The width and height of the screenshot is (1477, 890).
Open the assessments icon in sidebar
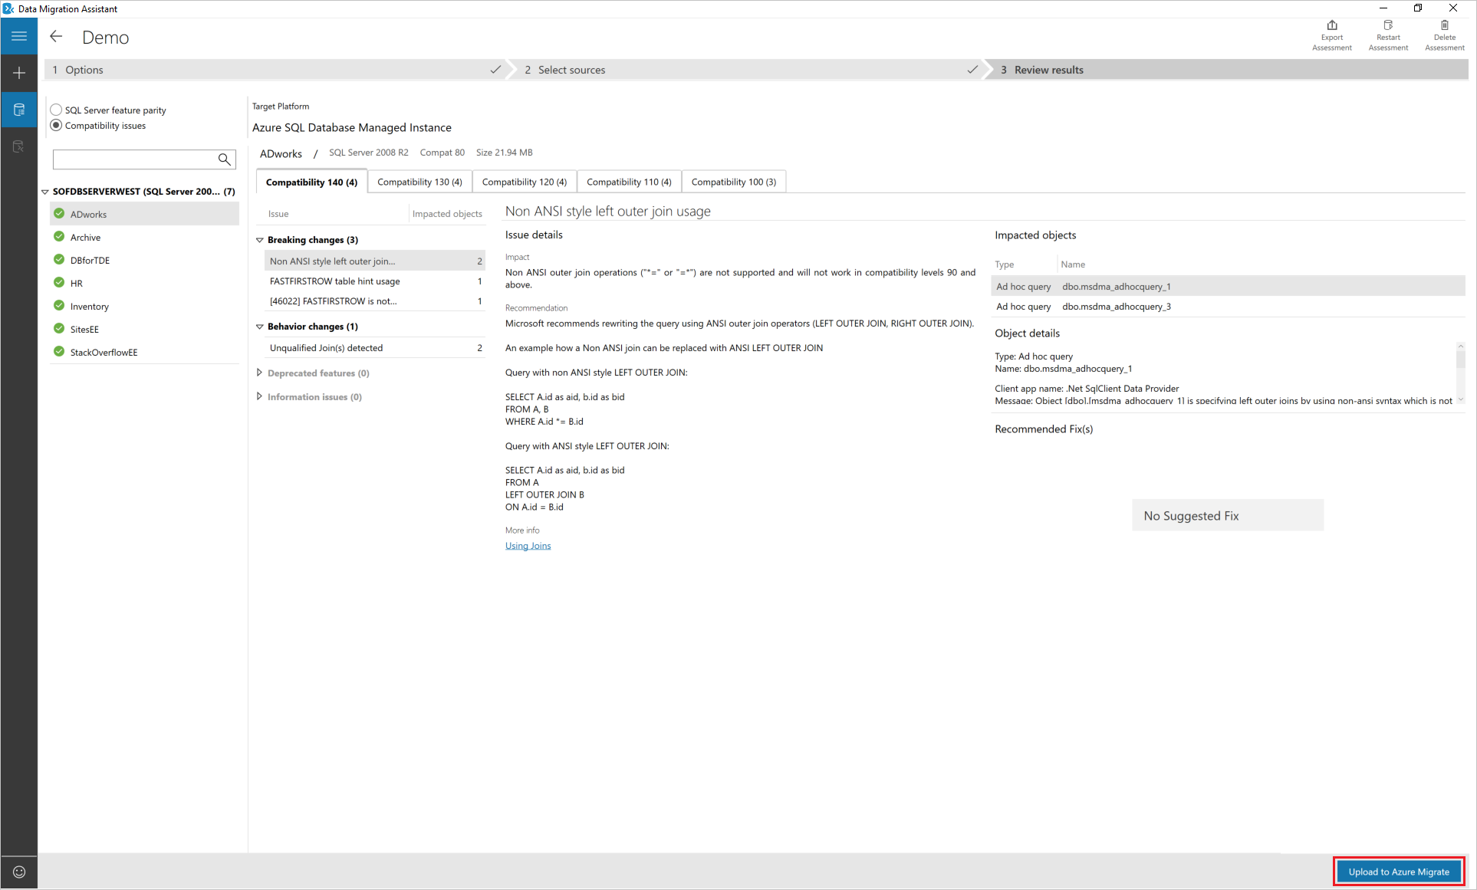tap(19, 110)
